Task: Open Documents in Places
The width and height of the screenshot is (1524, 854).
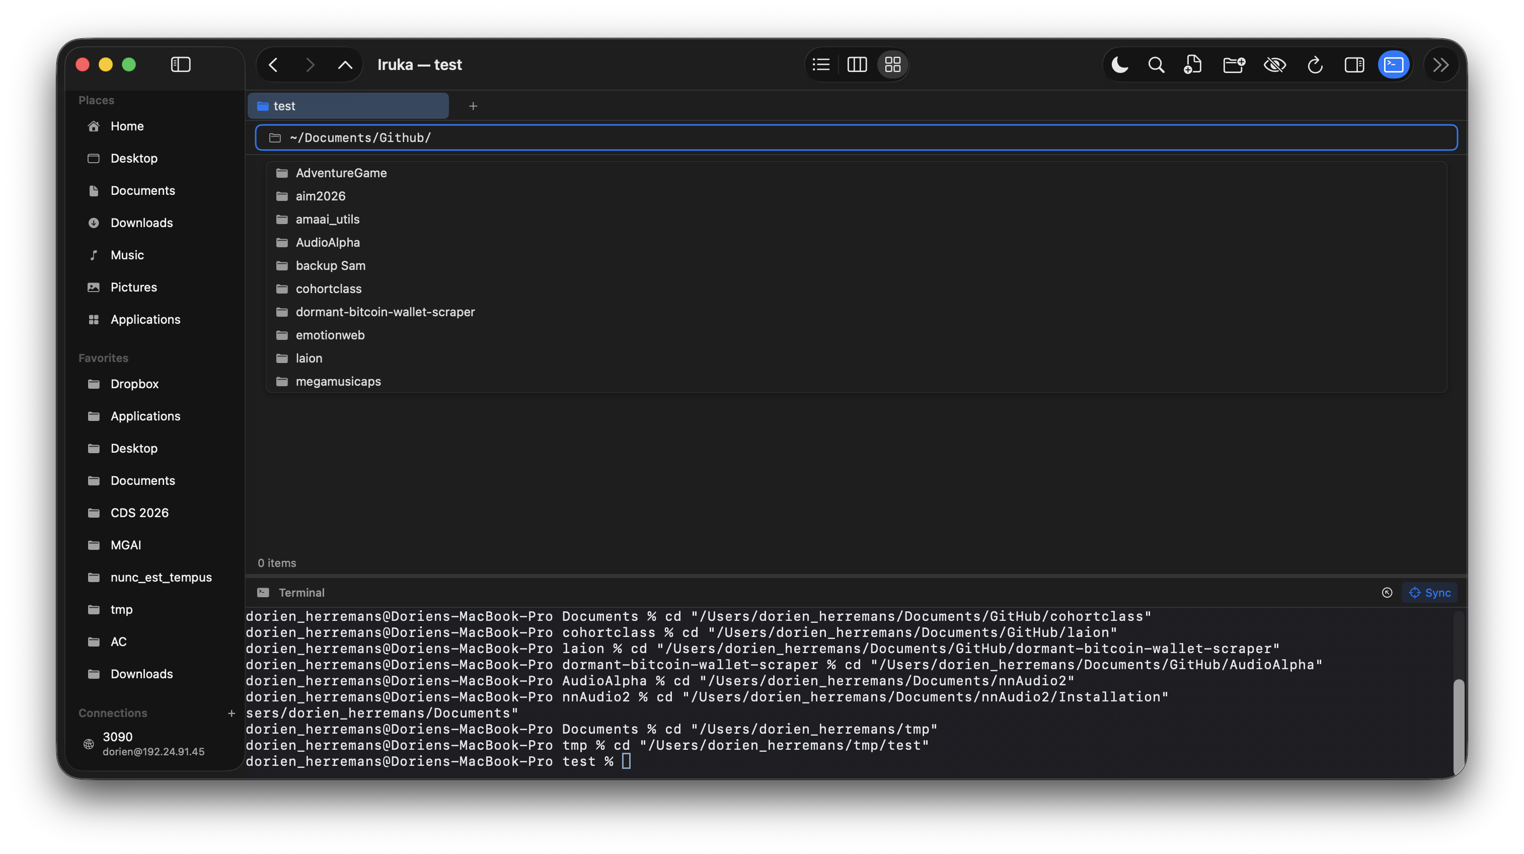Action: [155, 190]
